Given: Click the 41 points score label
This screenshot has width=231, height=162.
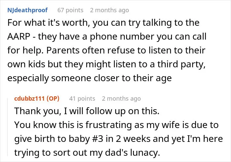Looking at the screenshot, I should point(82,99).
